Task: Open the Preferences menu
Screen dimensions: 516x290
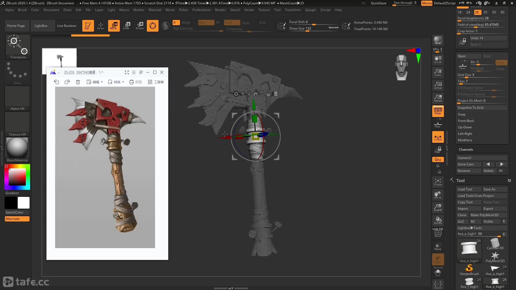Action: pyautogui.click(x=201, y=10)
